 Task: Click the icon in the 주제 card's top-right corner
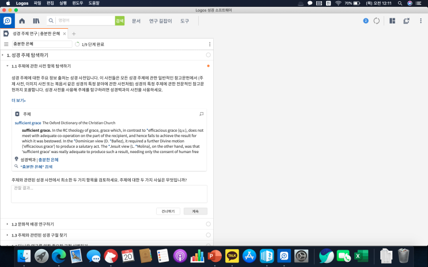201,114
